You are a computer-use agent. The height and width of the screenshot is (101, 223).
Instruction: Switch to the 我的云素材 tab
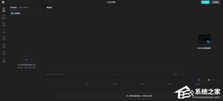23,7
